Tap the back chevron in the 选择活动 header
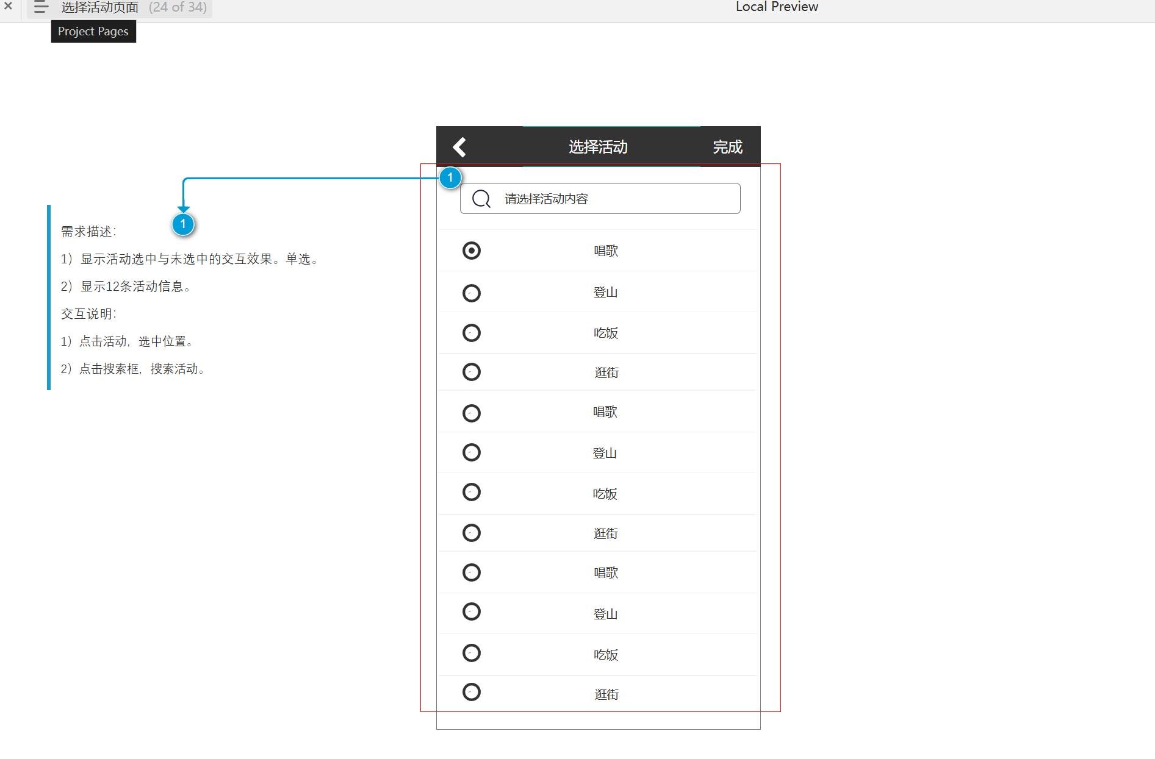The height and width of the screenshot is (759, 1155). tap(459, 147)
